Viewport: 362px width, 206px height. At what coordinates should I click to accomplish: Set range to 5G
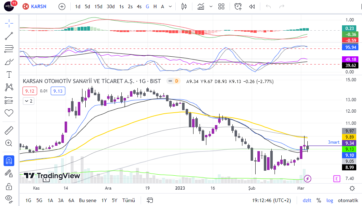coord(39,200)
